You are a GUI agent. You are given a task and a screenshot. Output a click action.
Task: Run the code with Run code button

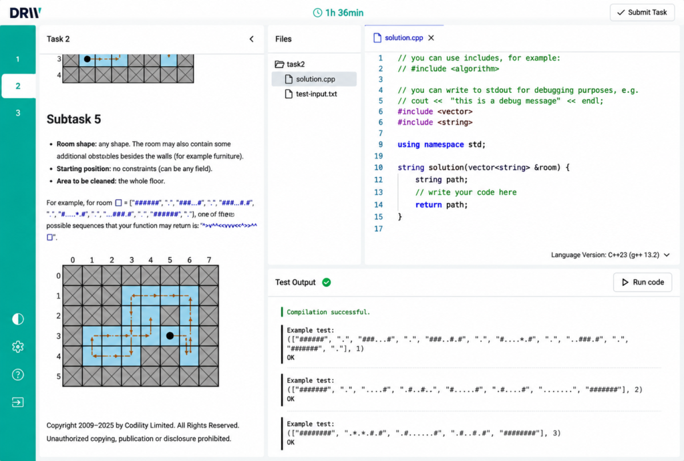[x=643, y=282]
